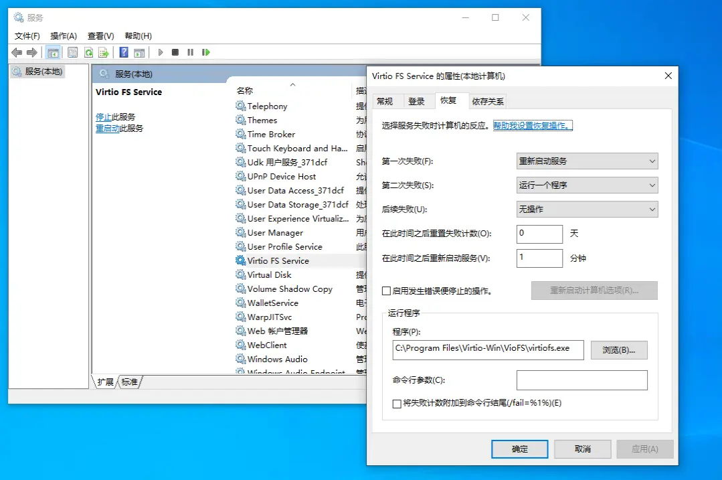722x480 pixels.
Task: Toggle the console tree pane icon
Action: [x=52, y=52]
